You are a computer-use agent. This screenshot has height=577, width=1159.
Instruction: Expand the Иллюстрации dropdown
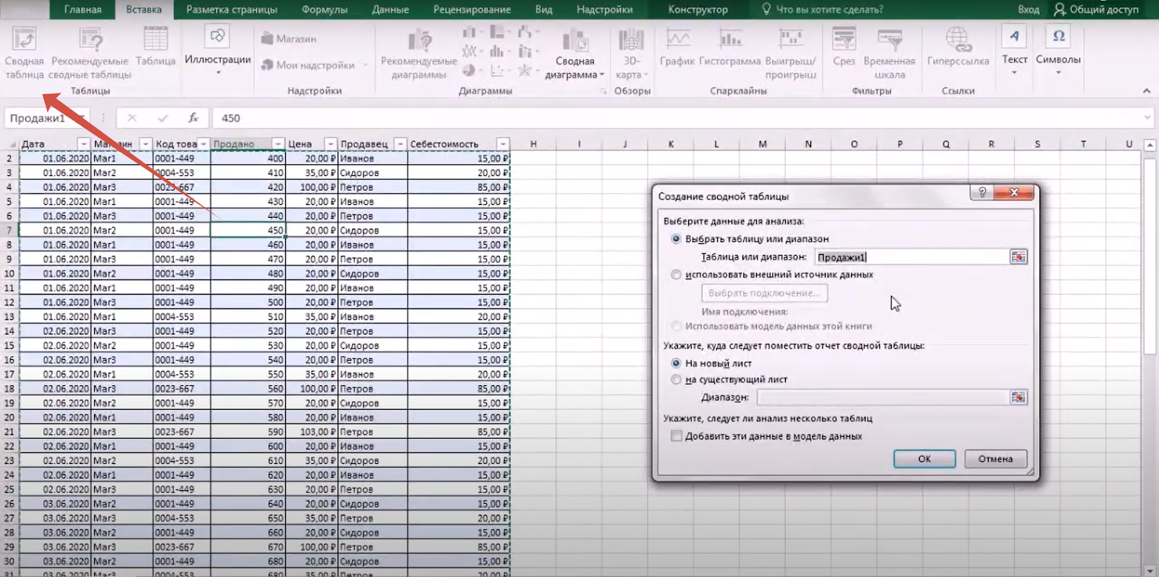(x=217, y=51)
